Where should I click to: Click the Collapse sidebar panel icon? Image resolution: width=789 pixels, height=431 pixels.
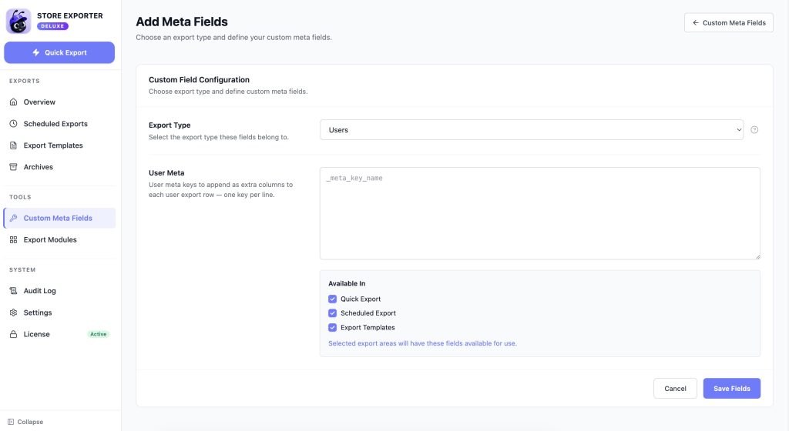coord(11,422)
